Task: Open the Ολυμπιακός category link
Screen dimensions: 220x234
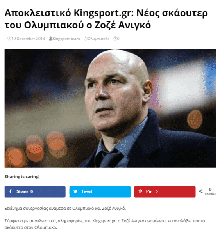Action: coord(98,39)
